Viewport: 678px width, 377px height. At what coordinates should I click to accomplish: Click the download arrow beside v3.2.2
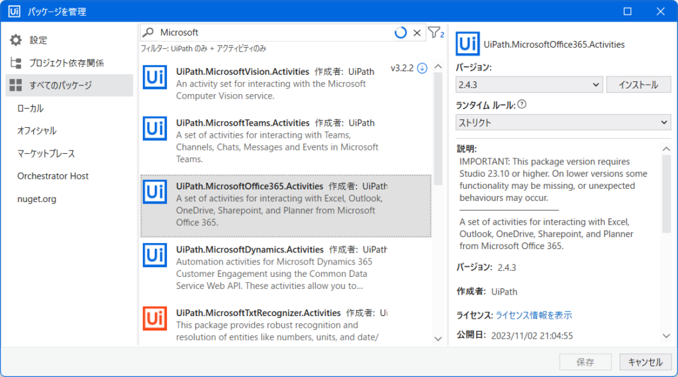click(x=422, y=68)
